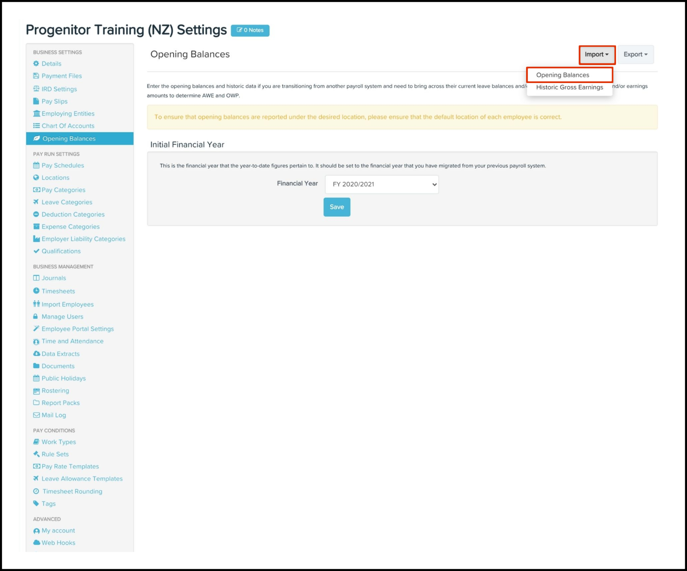Open the 0 Notes badge
The image size is (687, 571).
[x=250, y=30]
